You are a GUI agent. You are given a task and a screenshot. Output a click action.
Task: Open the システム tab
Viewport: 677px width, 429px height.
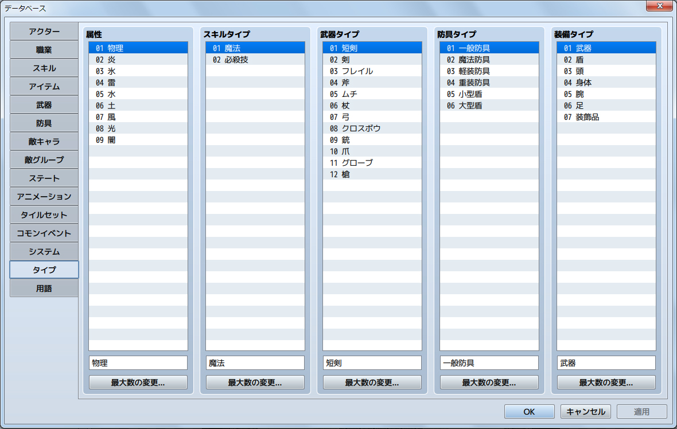pos(44,252)
